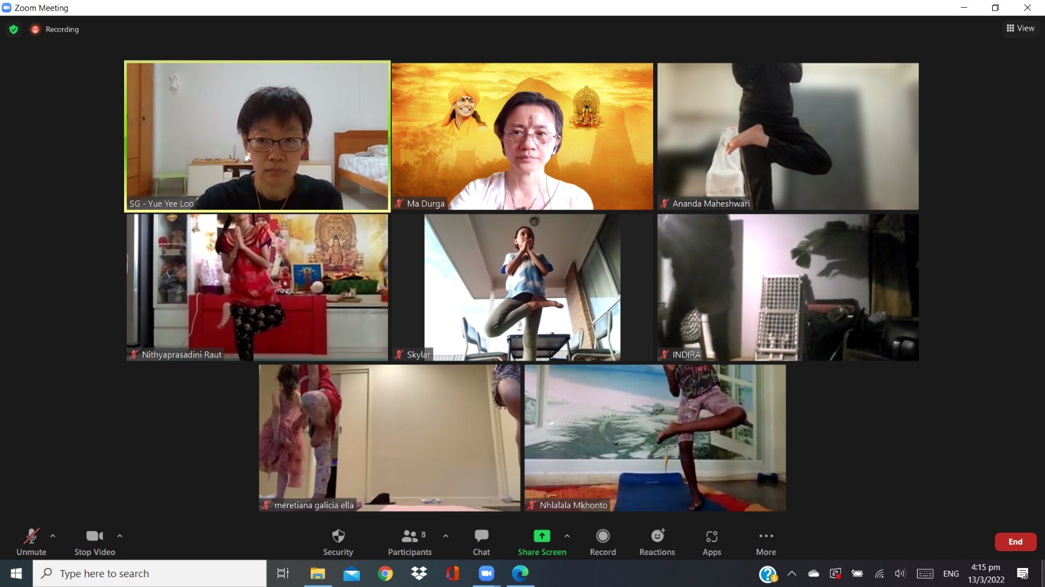Image resolution: width=1045 pixels, height=587 pixels.
Task: Open the Chat panel
Action: click(x=481, y=542)
